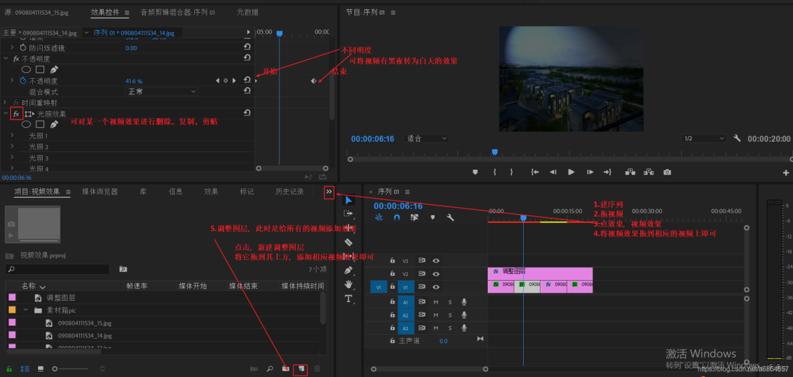Switch to 媒体浏览器 tab
This screenshot has height=377, width=793.
[x=100, y=192]
